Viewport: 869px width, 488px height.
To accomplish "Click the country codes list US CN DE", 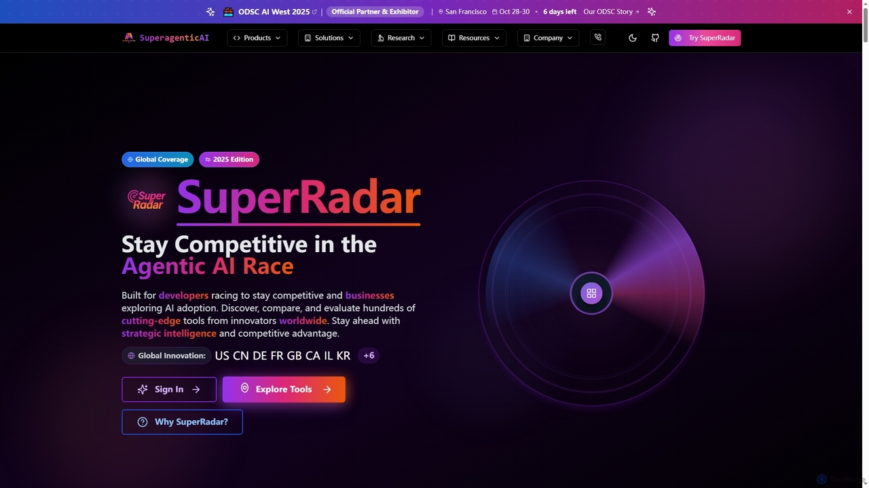I will (x=282, y=355).
